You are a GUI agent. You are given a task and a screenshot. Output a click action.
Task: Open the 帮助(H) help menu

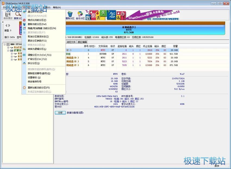tap(57, 7)
